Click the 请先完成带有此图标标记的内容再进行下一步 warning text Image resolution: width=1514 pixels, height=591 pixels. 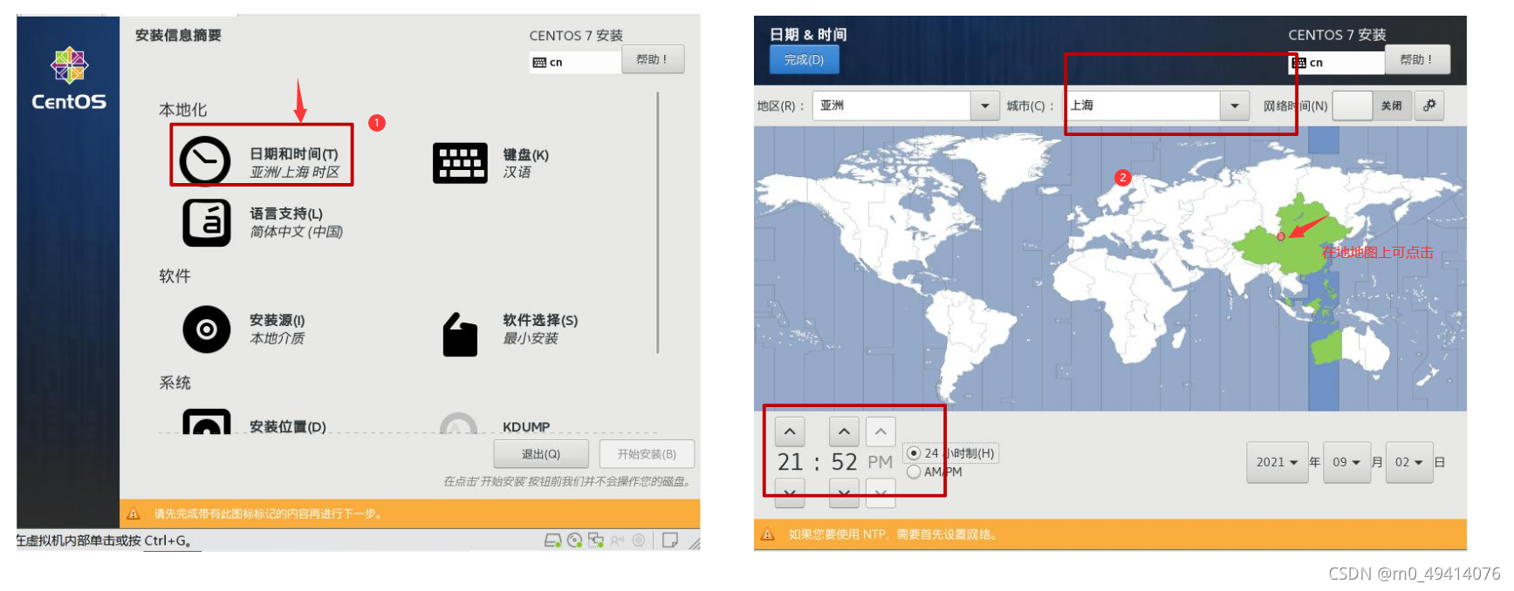pos(268,513)
